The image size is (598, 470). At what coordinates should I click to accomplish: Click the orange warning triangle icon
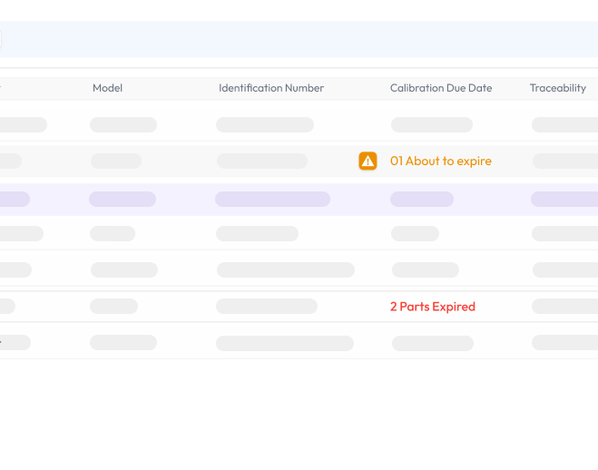pos(368,161)
